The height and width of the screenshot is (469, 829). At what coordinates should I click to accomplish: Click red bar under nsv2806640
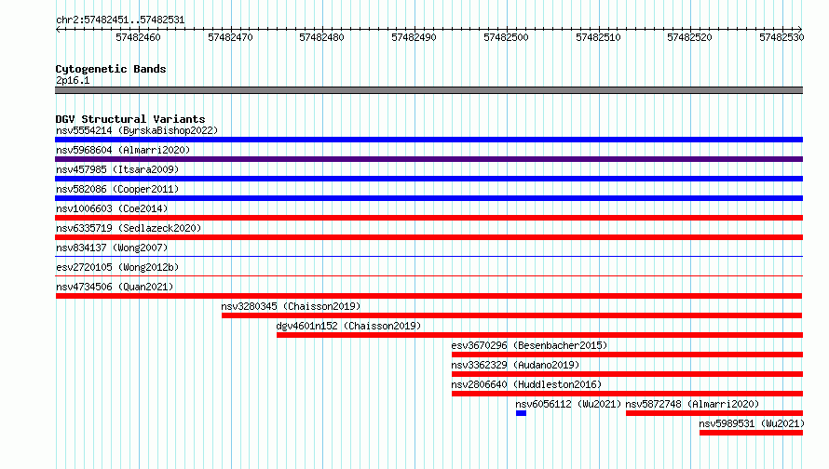tap(627, 394)
